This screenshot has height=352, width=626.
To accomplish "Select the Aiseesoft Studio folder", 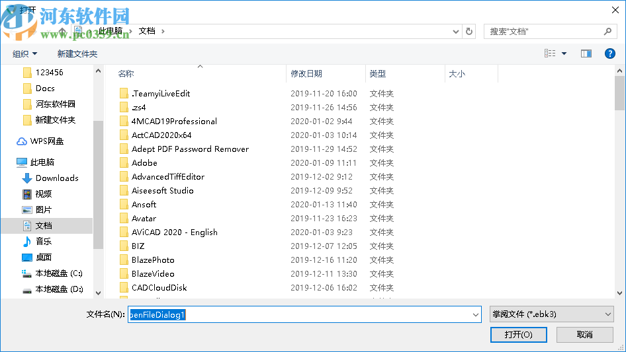I will (x=163, y=191).
